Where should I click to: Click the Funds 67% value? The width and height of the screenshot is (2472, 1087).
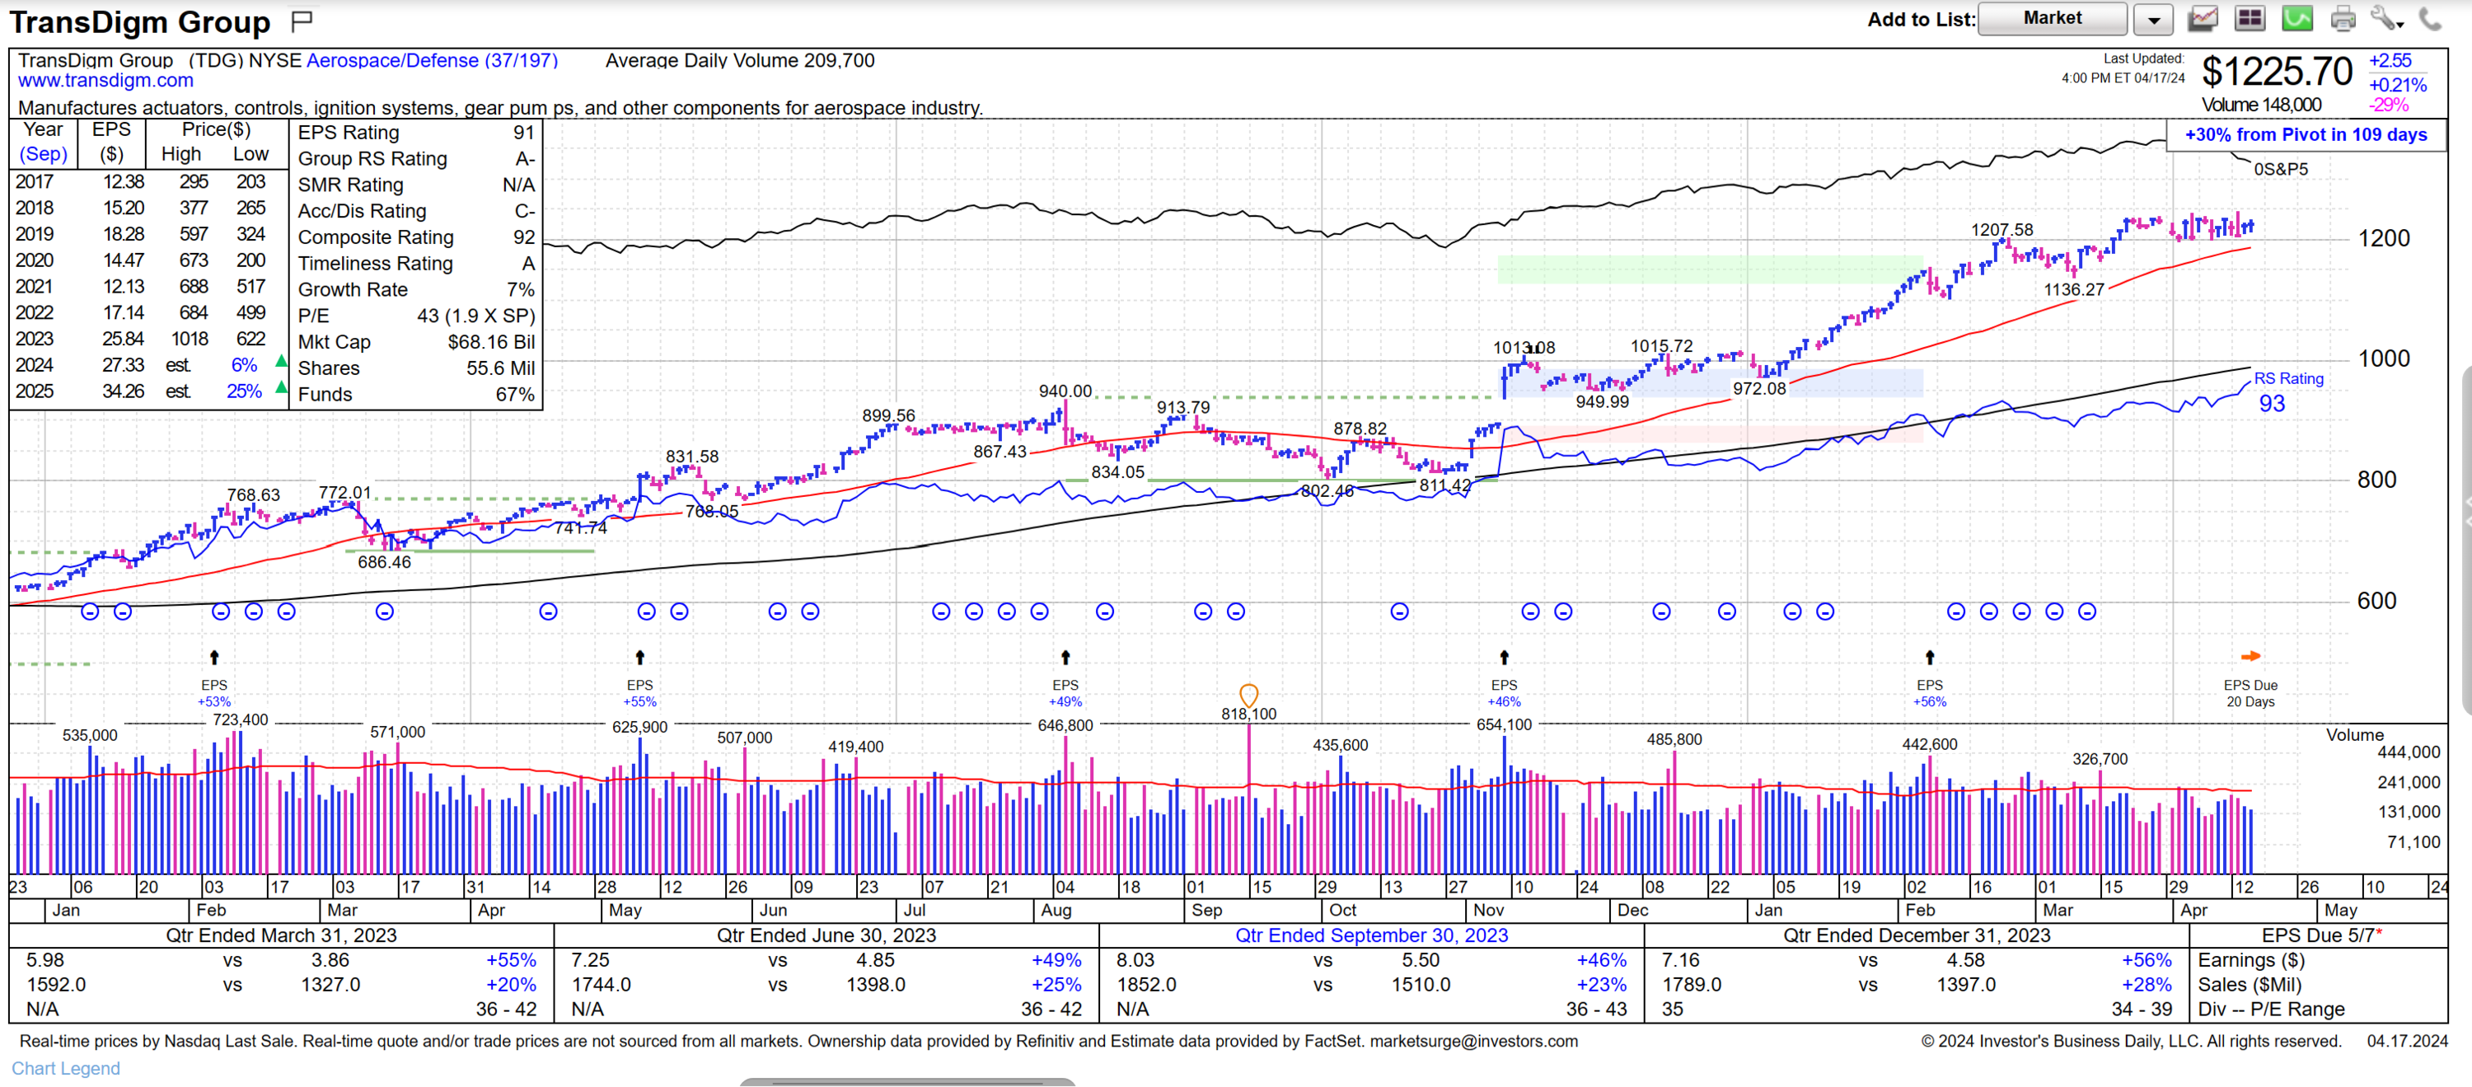tap(515, 396)
